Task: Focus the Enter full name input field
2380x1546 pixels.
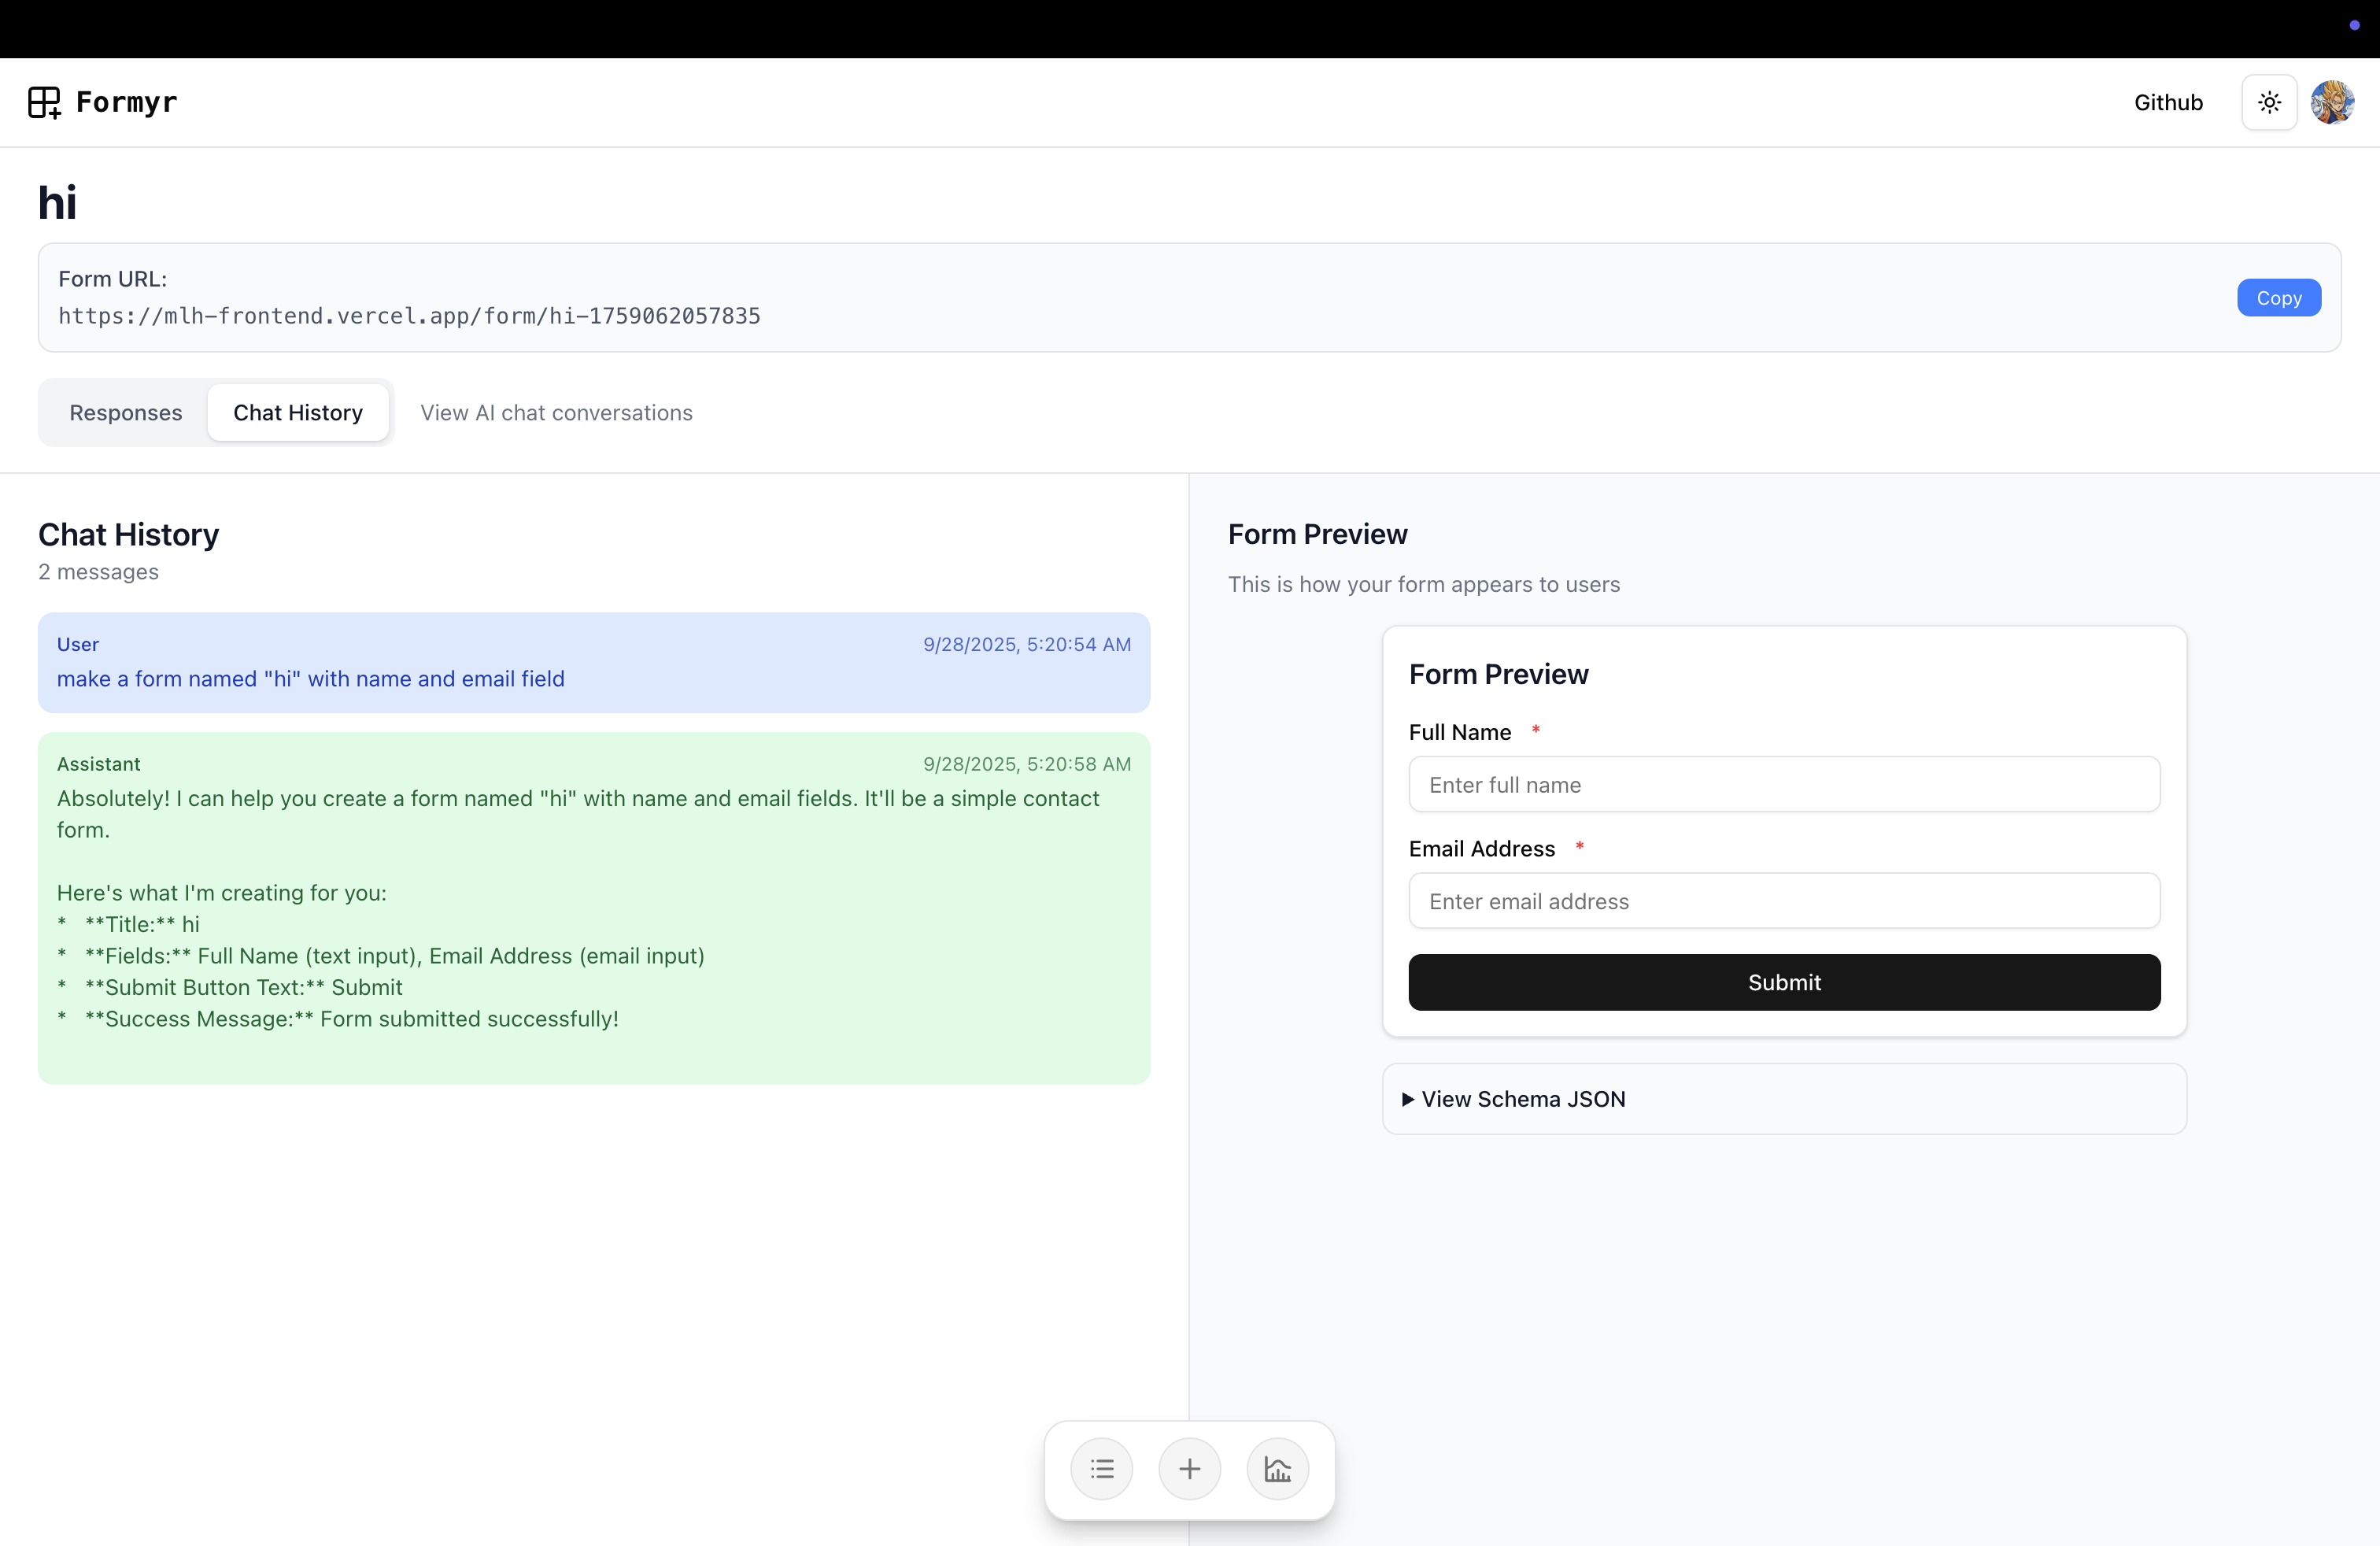Action: 1784,785
